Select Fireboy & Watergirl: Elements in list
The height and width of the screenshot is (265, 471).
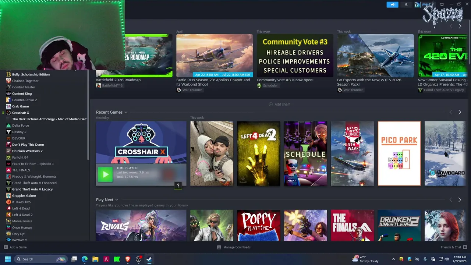(x=34, y=176)
